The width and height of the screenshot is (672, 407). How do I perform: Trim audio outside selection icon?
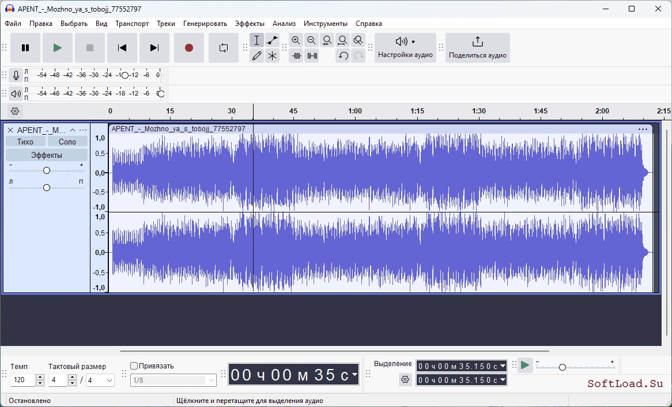coord(296,56)
